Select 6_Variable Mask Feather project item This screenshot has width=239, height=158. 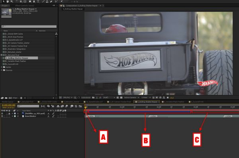coord(16,61)
